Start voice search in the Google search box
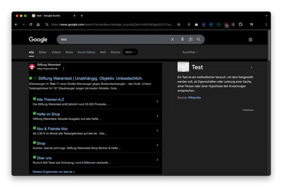 coord(183,39)
